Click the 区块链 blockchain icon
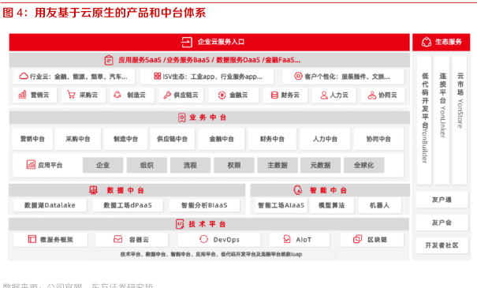Viewport: 477px width, 288px height. tap(357, 239)
